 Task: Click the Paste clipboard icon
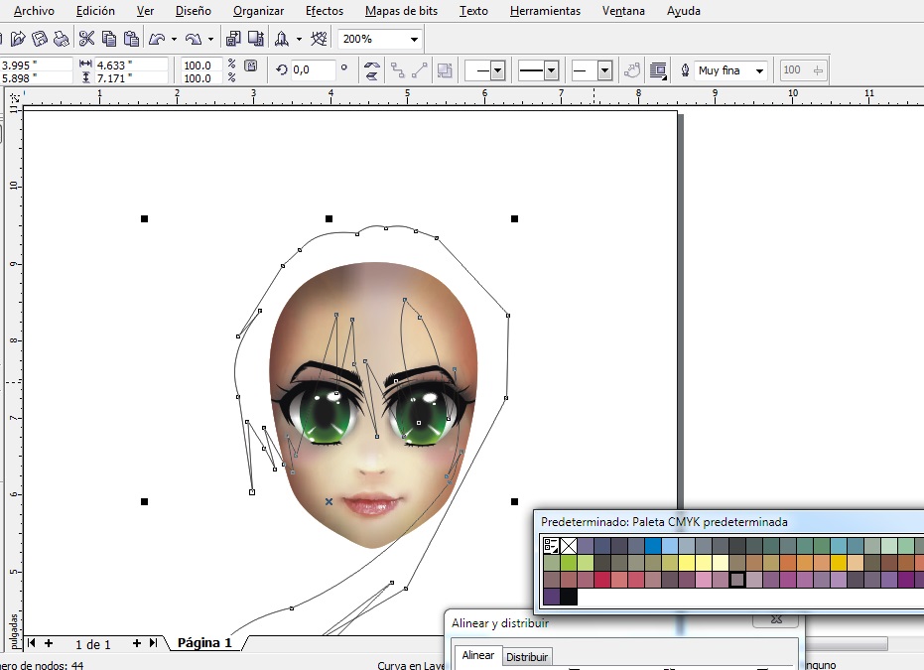[x=129, y=40]
